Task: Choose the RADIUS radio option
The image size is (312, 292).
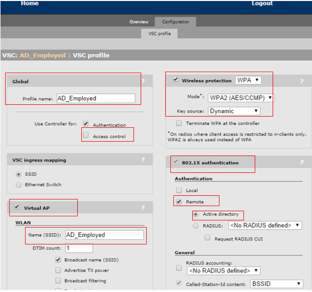Action: (195, 226)
